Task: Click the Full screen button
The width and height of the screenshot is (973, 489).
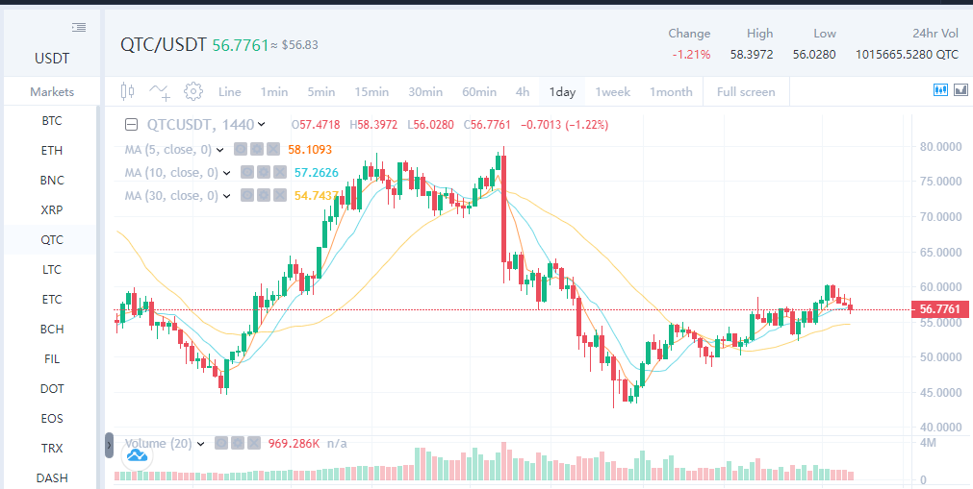Action: (x=746, y=92)
